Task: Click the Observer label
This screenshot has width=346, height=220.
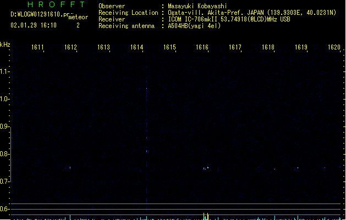Action: tap(112, 6)
